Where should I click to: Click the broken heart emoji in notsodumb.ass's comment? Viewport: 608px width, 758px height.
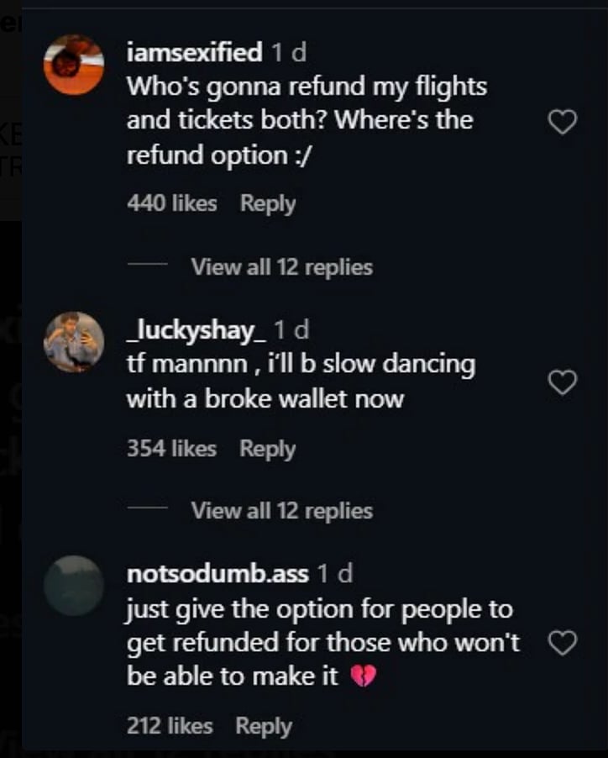click(363, 676)
